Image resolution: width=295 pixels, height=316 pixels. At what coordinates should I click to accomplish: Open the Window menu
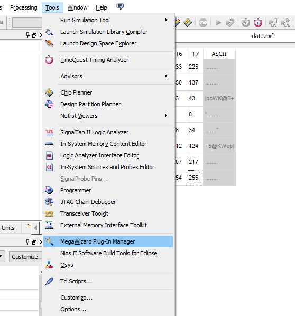(77, 7)
